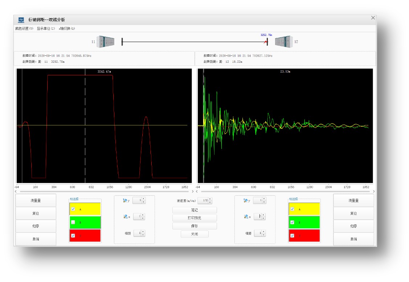Viewport: 409px width, 282px height.
Task: Decrease station 11 x zoom with down arrow
Action: click(x=143, y=218)
